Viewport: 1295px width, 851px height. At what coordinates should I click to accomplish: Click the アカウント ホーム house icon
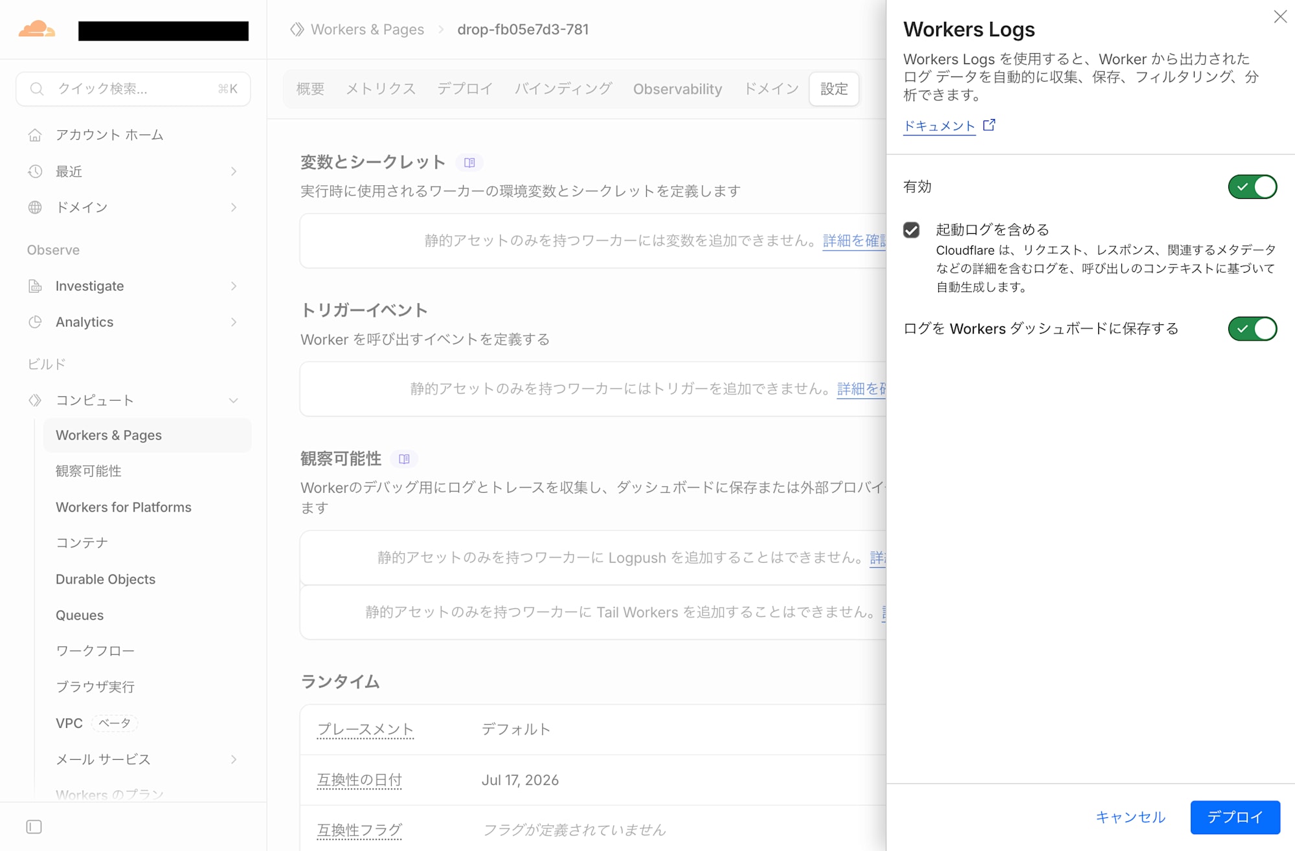(35, 135)
